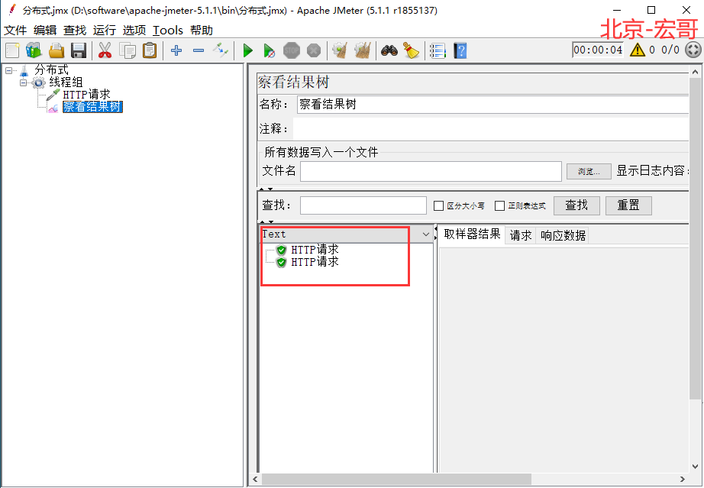The height and width of the screenshot is (488, 704).
Task: Click the Cut scissors icon
Action: 105,50
